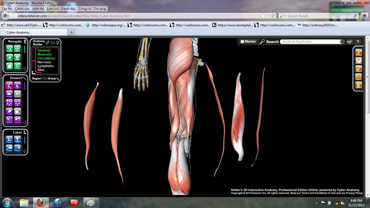The image size is (370, 208).
Task: Click the home view icon
Action: tap(9, 66)
